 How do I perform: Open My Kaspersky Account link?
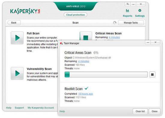tap(41, 108)
